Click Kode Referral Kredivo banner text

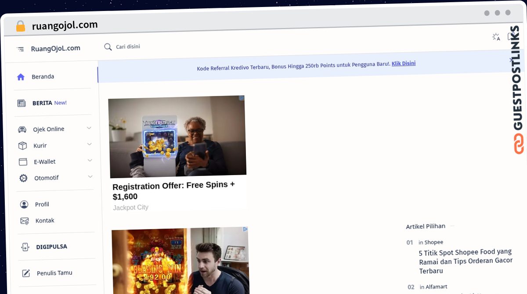tap(293, 66)
